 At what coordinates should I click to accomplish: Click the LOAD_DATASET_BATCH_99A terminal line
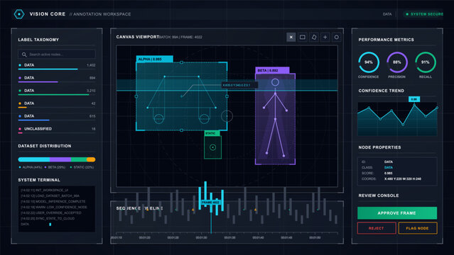(50, 195)
